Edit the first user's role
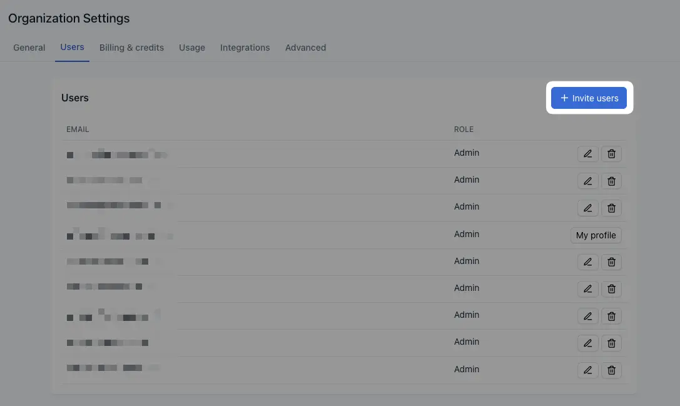This screenshot has width=680, height=406. [587, 154]
